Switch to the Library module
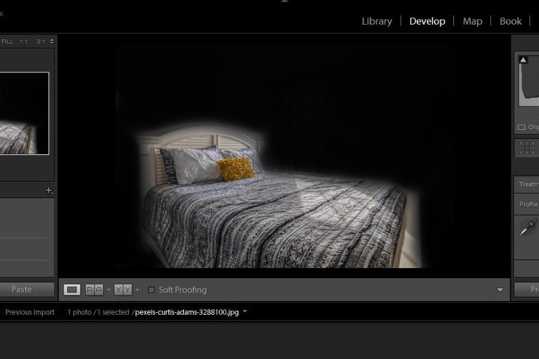This screenshot has height=359, width=539. [376, 21]
